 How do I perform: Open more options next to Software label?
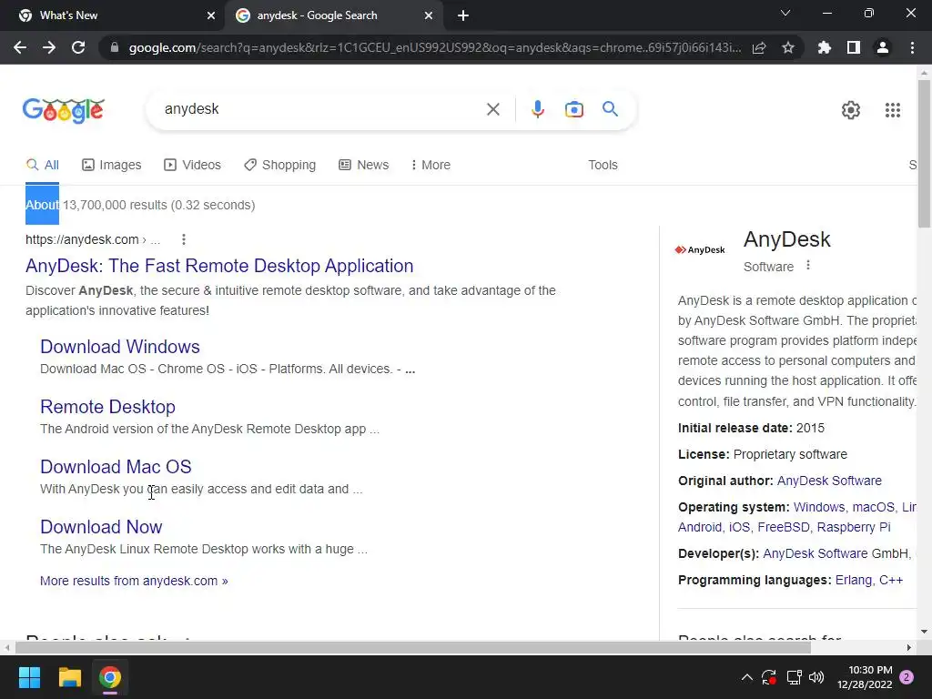(808, 266)
